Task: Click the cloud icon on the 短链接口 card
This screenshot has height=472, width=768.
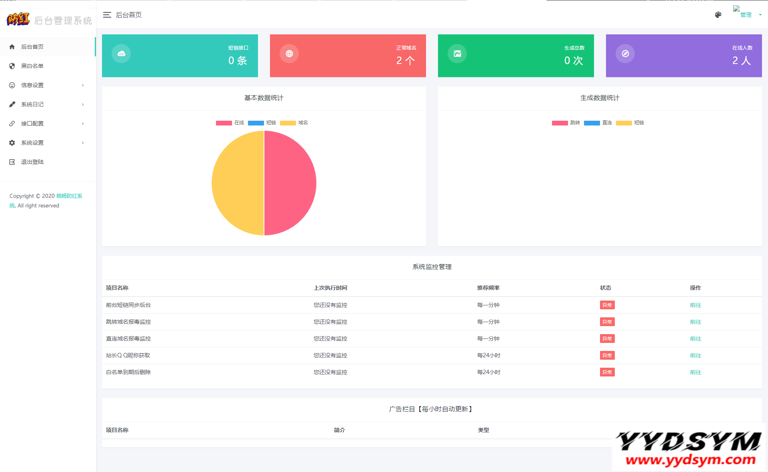Action: click(x=121, y=54)
